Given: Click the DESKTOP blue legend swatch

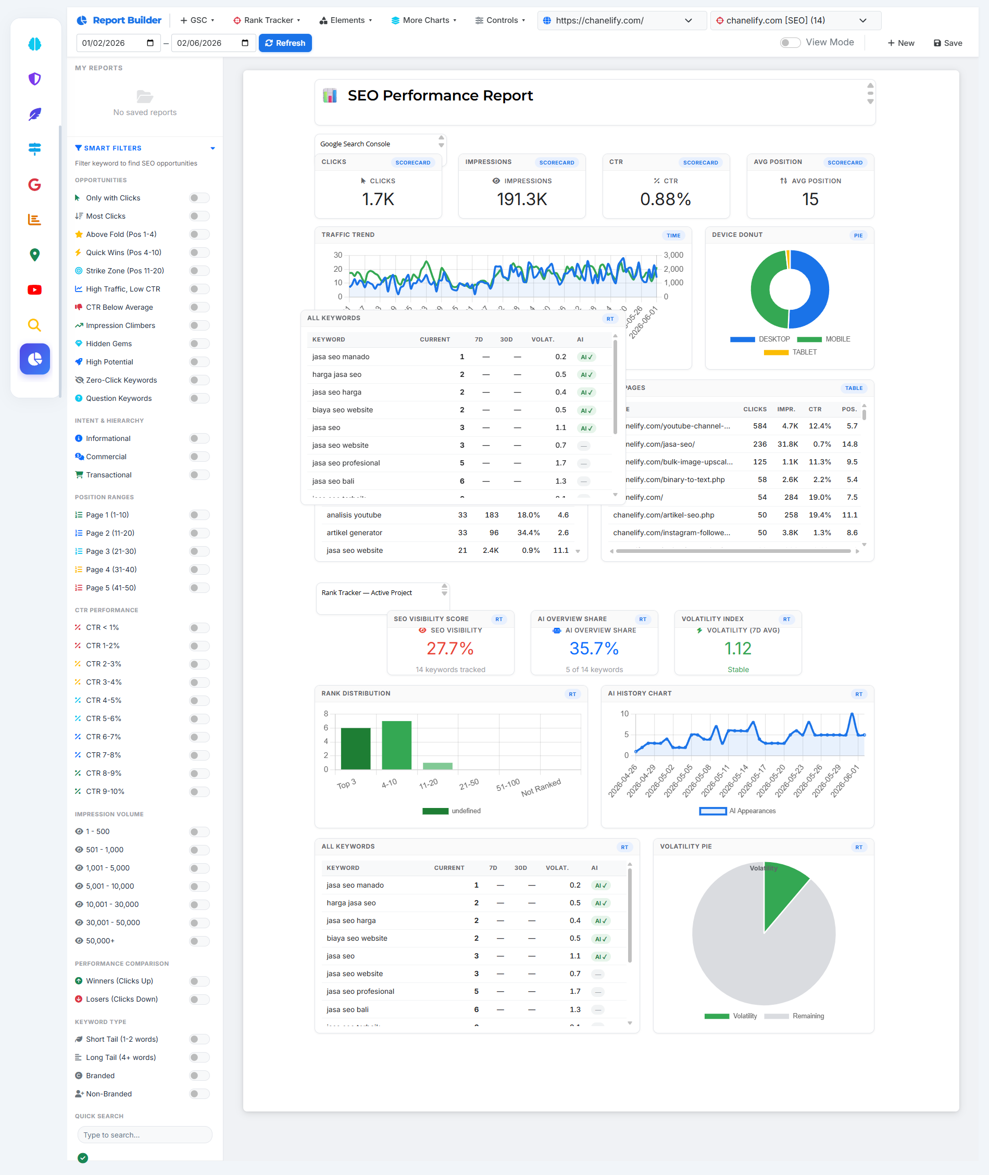Looking at the screenshot, I should coord(742,339).
